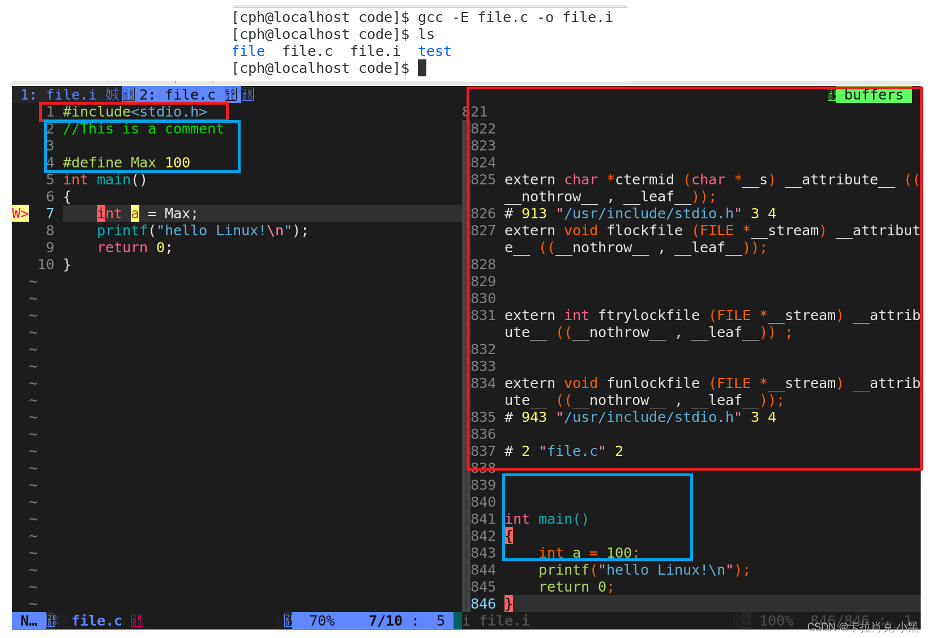Click the highlighted opening brace on line 842
This screenshot has height=638, width=928.
(508, 536)
